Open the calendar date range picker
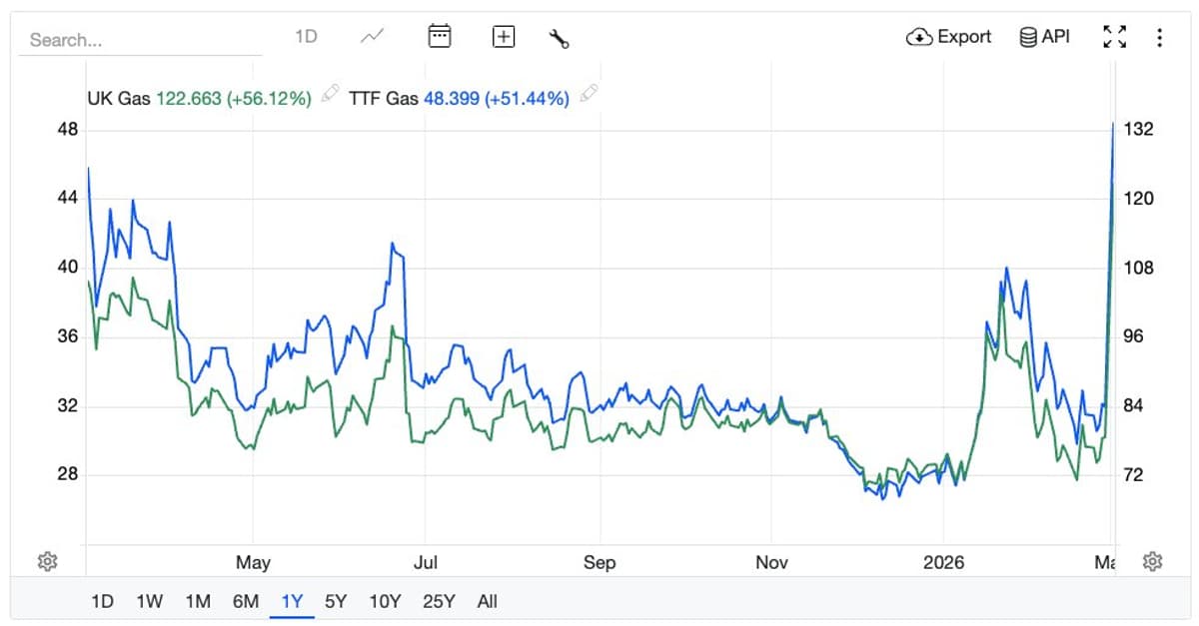The width and height of the screenshot is (1199, 626). click(440, 36)
